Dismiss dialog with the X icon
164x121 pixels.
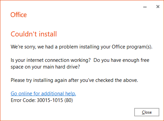pyautogui.click(x=158, y=7)
